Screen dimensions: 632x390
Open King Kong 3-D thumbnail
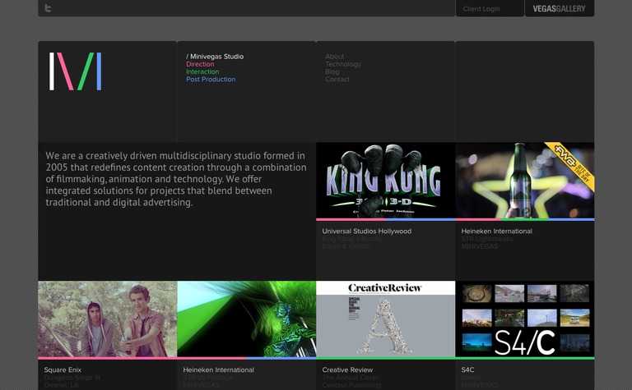[386, 180]
